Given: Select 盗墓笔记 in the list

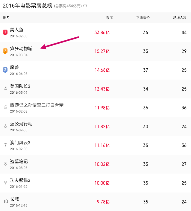Looking at the screenshot, I should (19, 161).
